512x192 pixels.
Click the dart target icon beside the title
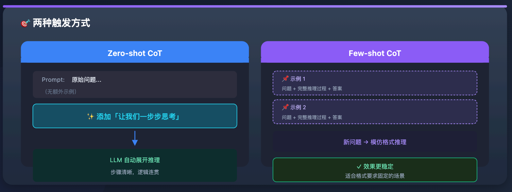click(25, 23)
